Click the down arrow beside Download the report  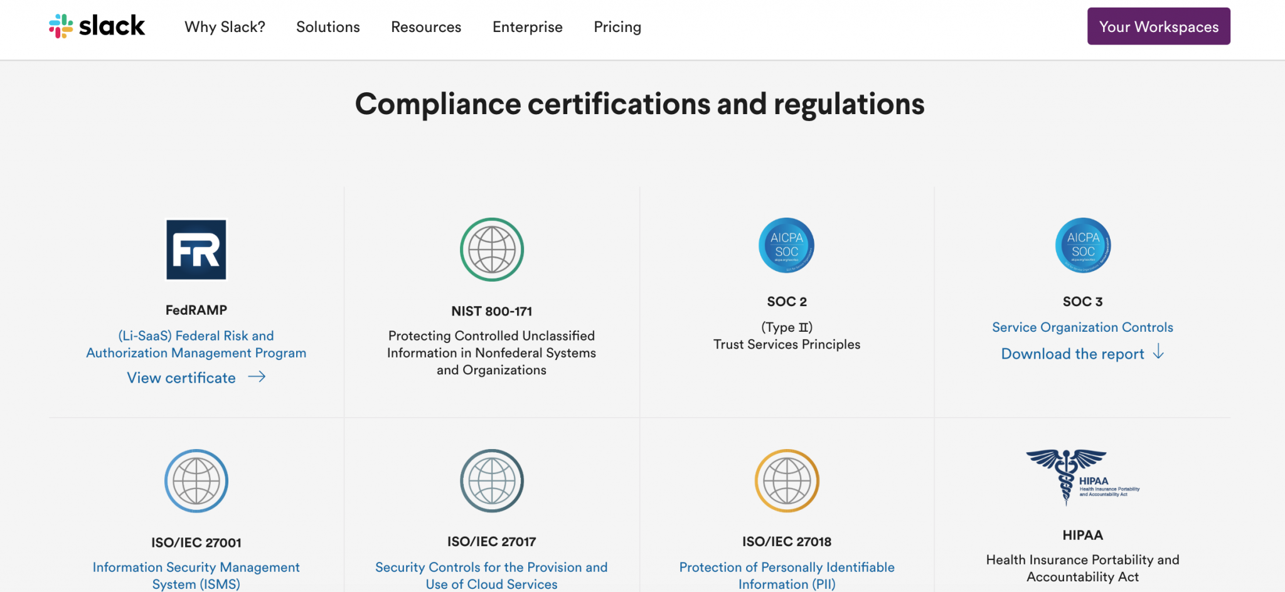point(1158,352)
